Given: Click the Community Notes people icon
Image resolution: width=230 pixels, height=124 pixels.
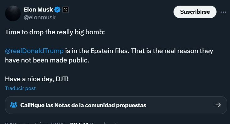Looking at the screenshot, I should coord(13,105).
